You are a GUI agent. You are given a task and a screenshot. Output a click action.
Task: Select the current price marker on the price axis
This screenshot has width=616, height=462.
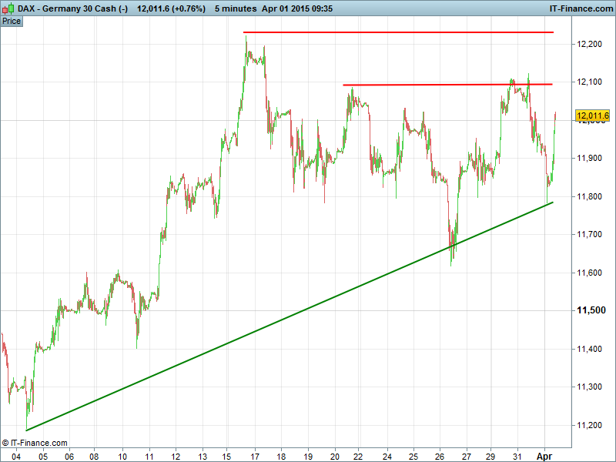click(593, 116)
